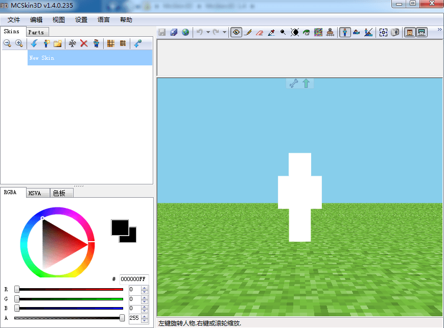Click the Clone skin twin-character icon
This screenshot has width=444, height=328.
pyautogui.click(x=96, y=43)
